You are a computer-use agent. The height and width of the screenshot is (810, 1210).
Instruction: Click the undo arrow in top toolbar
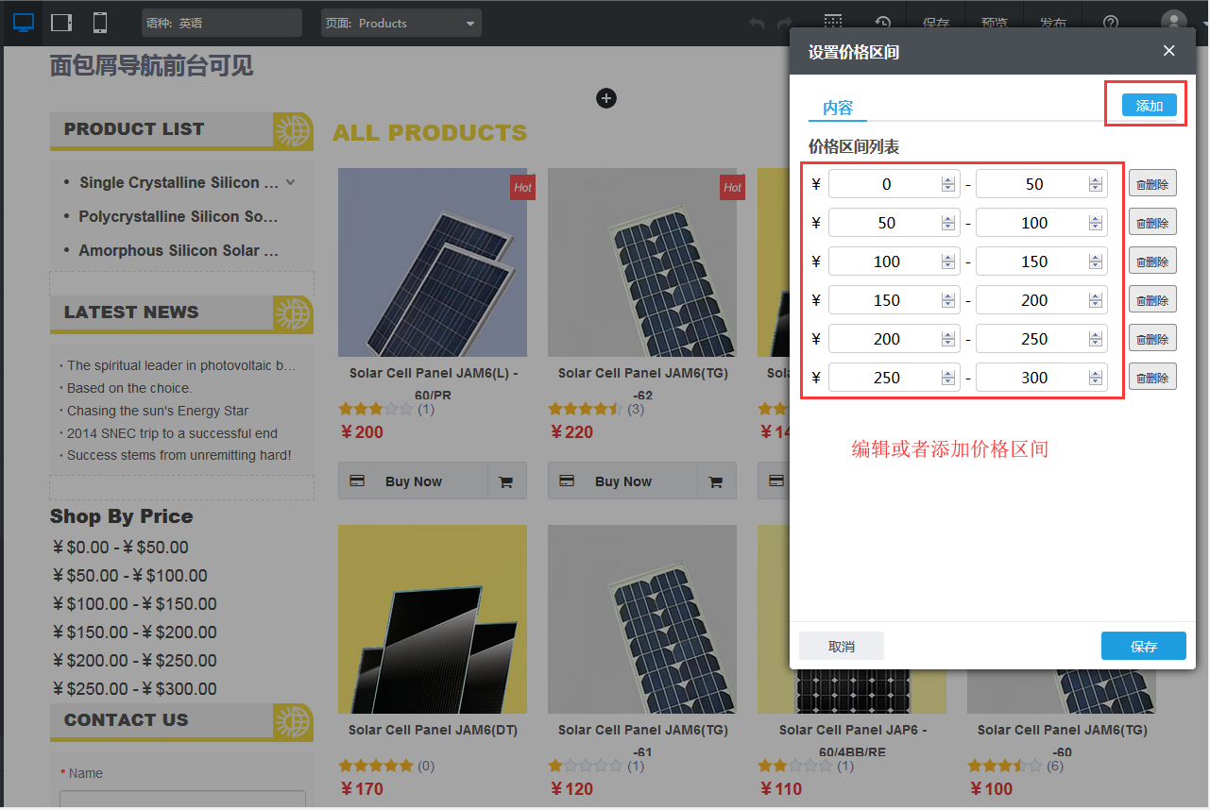(x=756, y=24)
